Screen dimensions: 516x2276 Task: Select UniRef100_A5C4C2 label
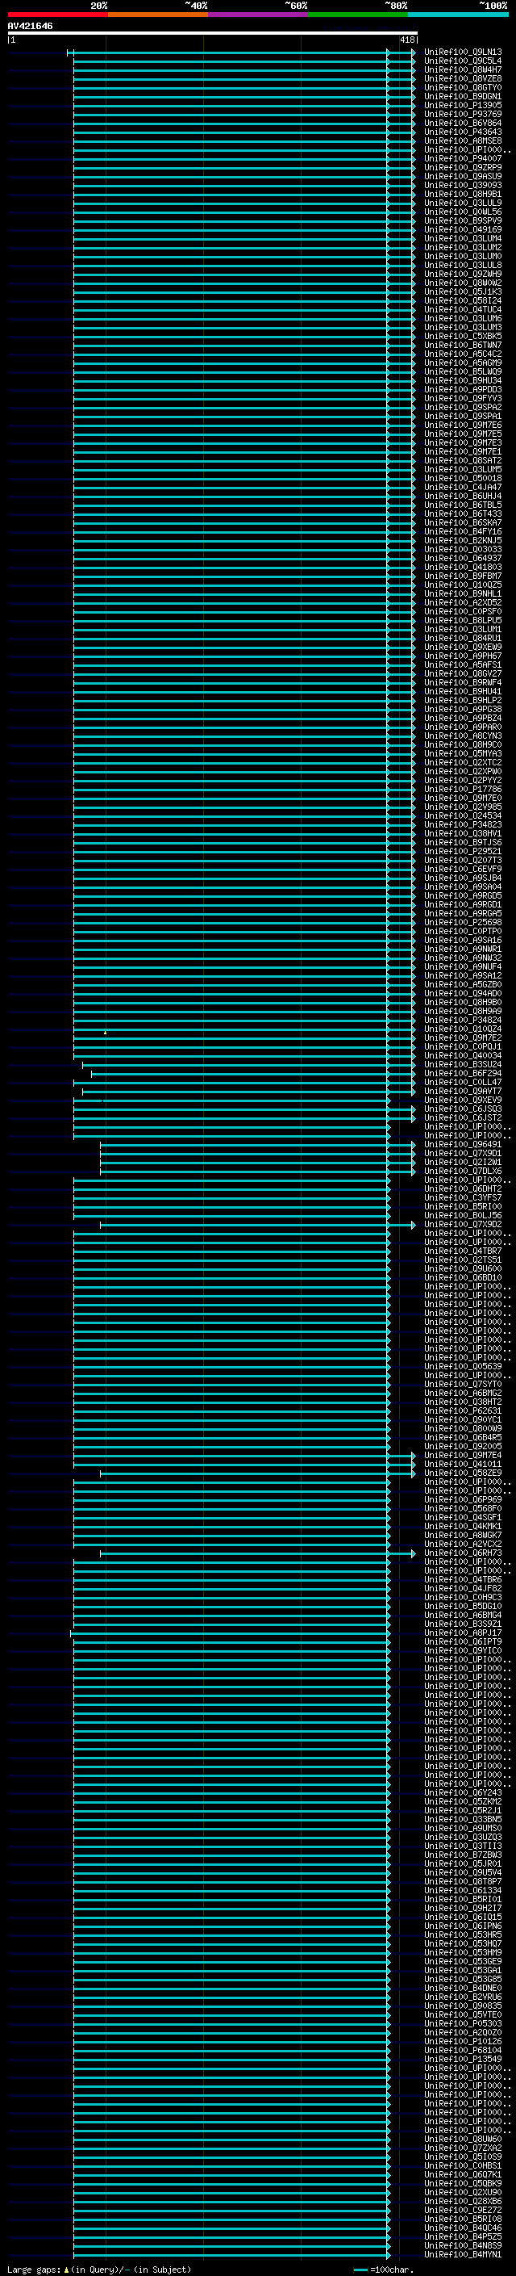click(x=462, y=354)
